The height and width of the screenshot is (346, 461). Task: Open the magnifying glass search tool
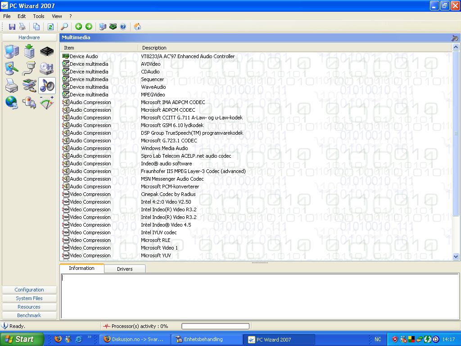pos(64,27)
